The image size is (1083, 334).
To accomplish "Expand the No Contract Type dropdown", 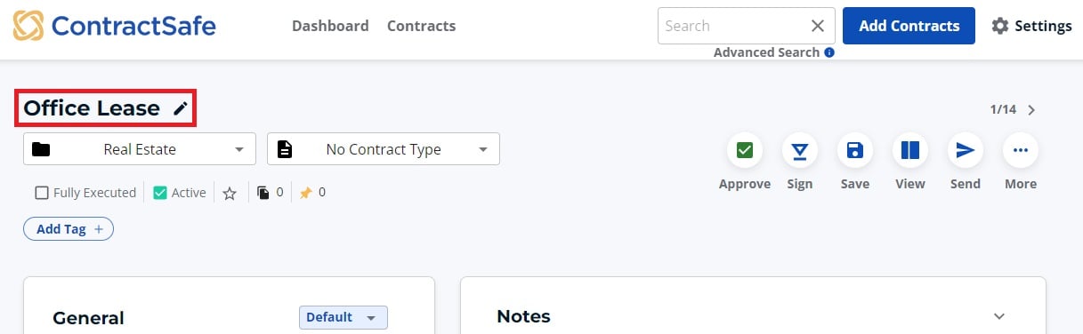I will (384, 149).
